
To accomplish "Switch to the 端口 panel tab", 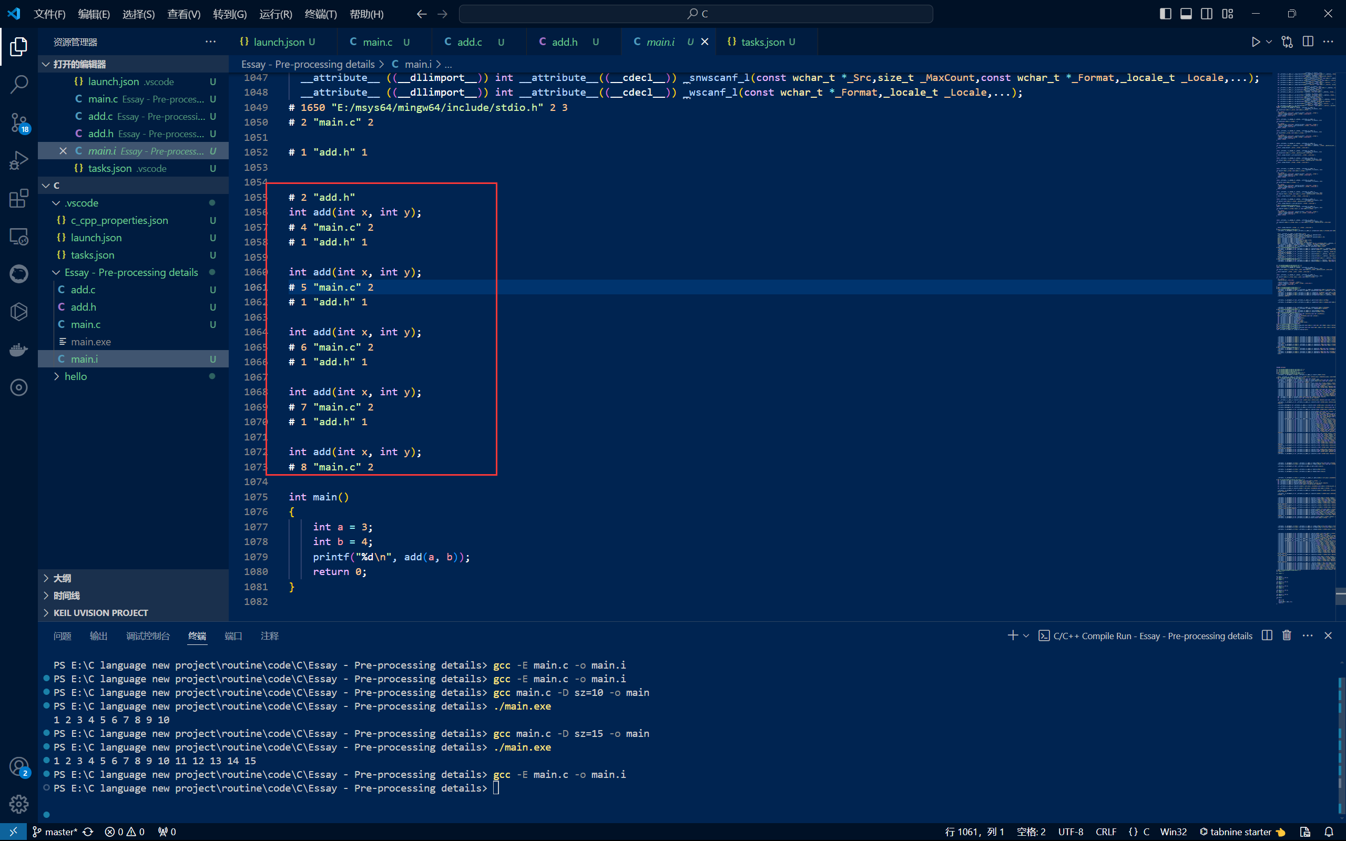I will pos(233,636).
